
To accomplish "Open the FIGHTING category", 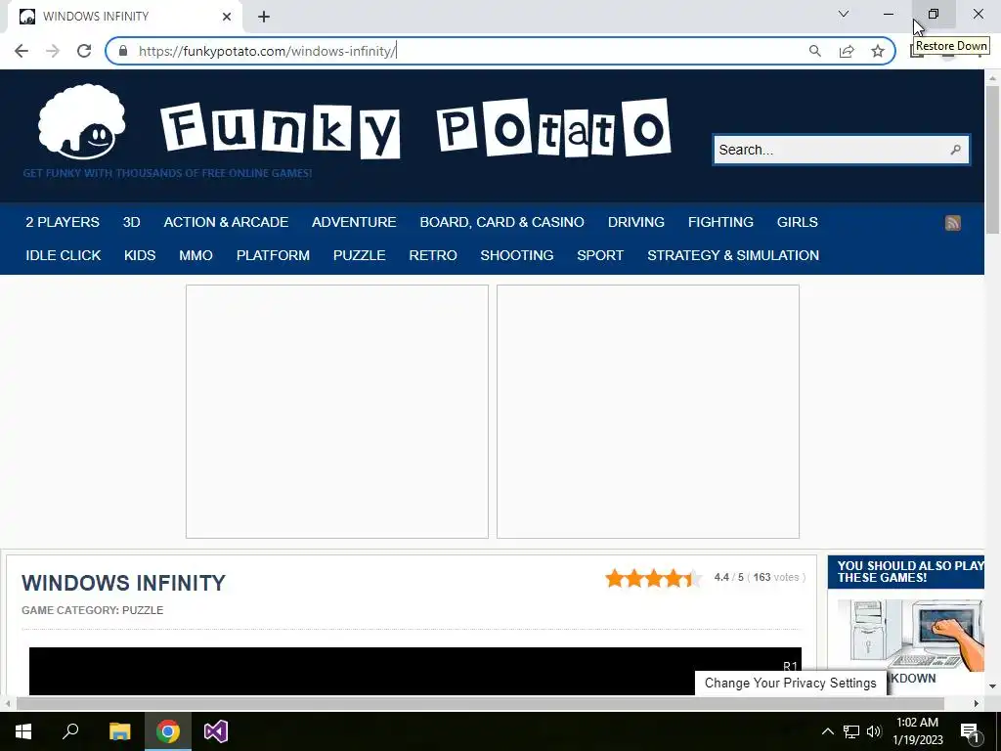I will click(x=720, y=222).
